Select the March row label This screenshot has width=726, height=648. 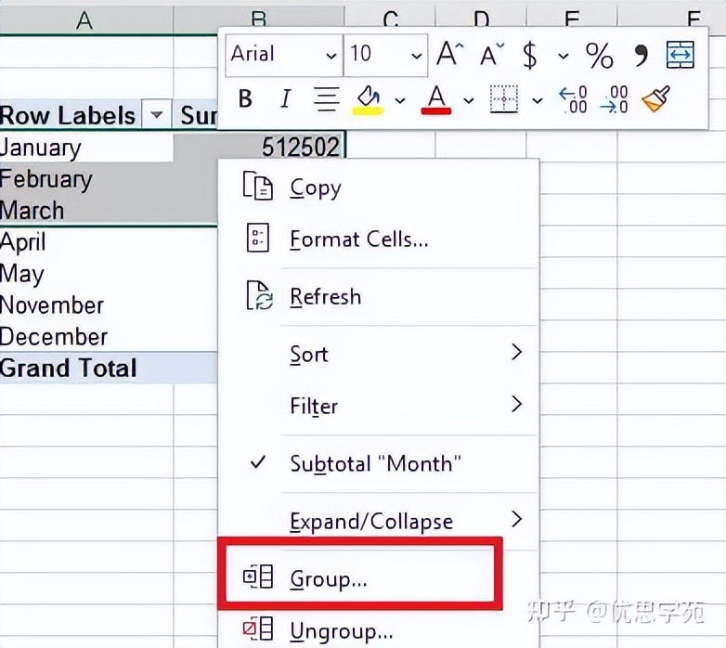coord(86,210)
